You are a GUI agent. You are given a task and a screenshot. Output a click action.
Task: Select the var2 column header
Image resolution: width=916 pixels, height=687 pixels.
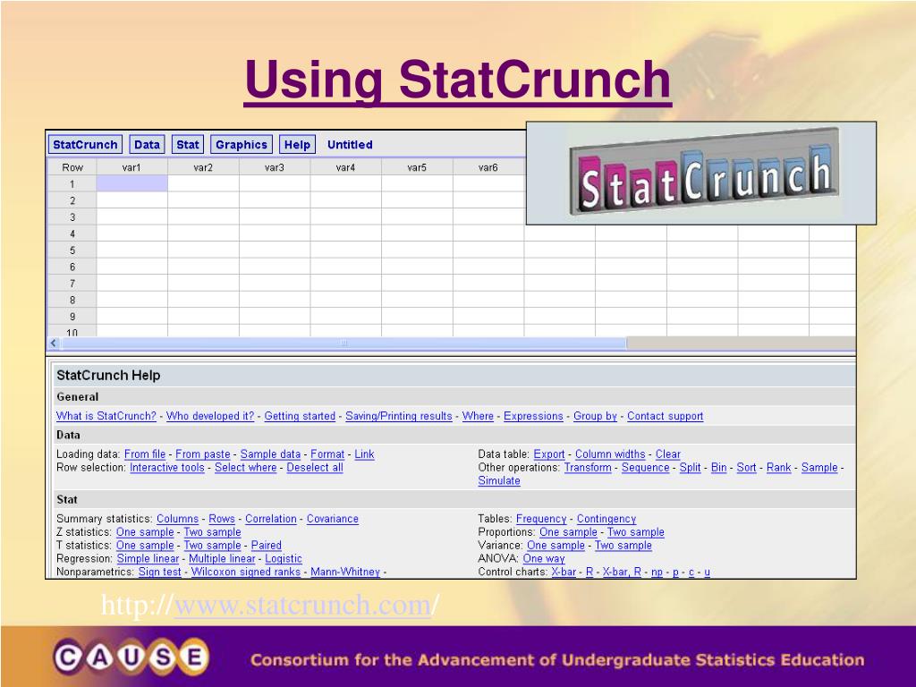pyautogui.click(x=203, y=167)
